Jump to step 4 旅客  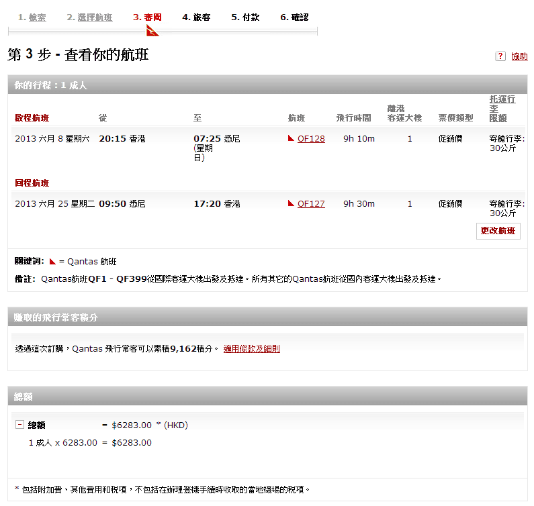[196, 17]
